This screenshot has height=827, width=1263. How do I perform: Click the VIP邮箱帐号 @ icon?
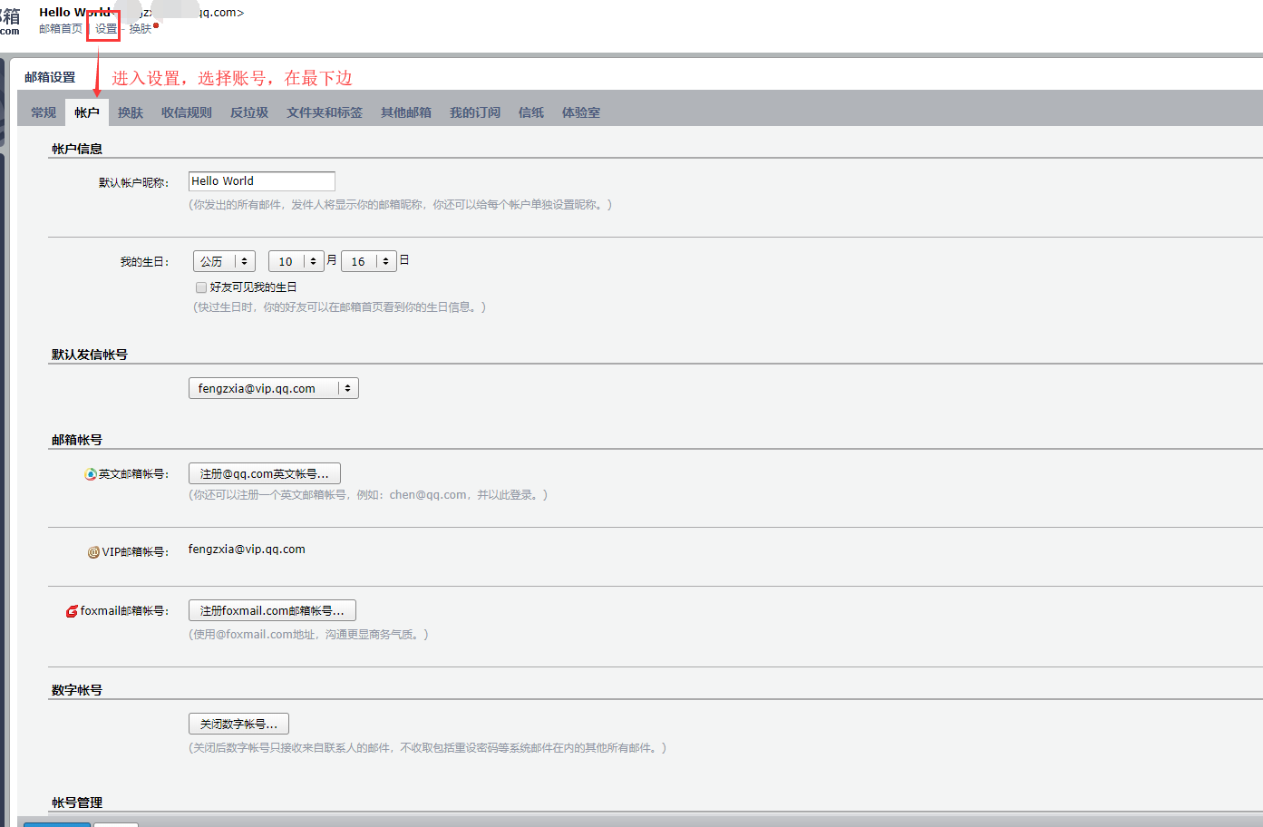(93, 552)
